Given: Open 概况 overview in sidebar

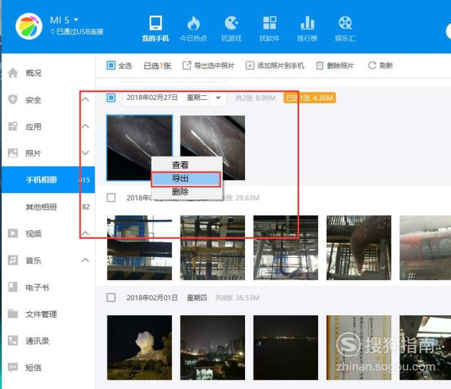Looking at the screenshot, I should click(33, 73).
